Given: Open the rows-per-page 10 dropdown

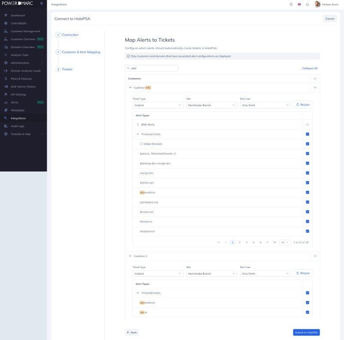Looking at the screenshot, I should pyautogui.click(x=284, y=243).
